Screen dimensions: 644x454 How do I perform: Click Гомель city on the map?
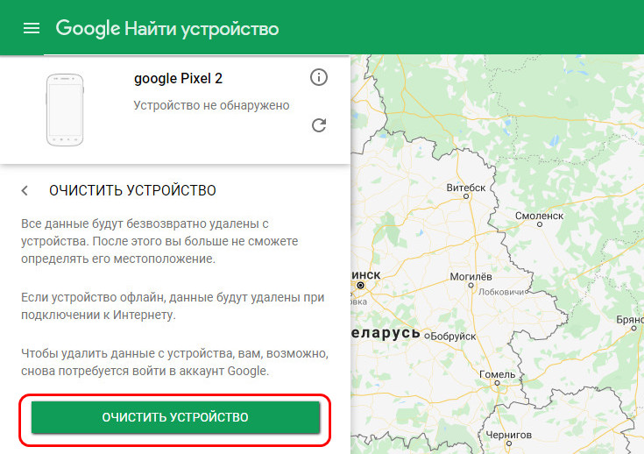[x=497, y=374]
